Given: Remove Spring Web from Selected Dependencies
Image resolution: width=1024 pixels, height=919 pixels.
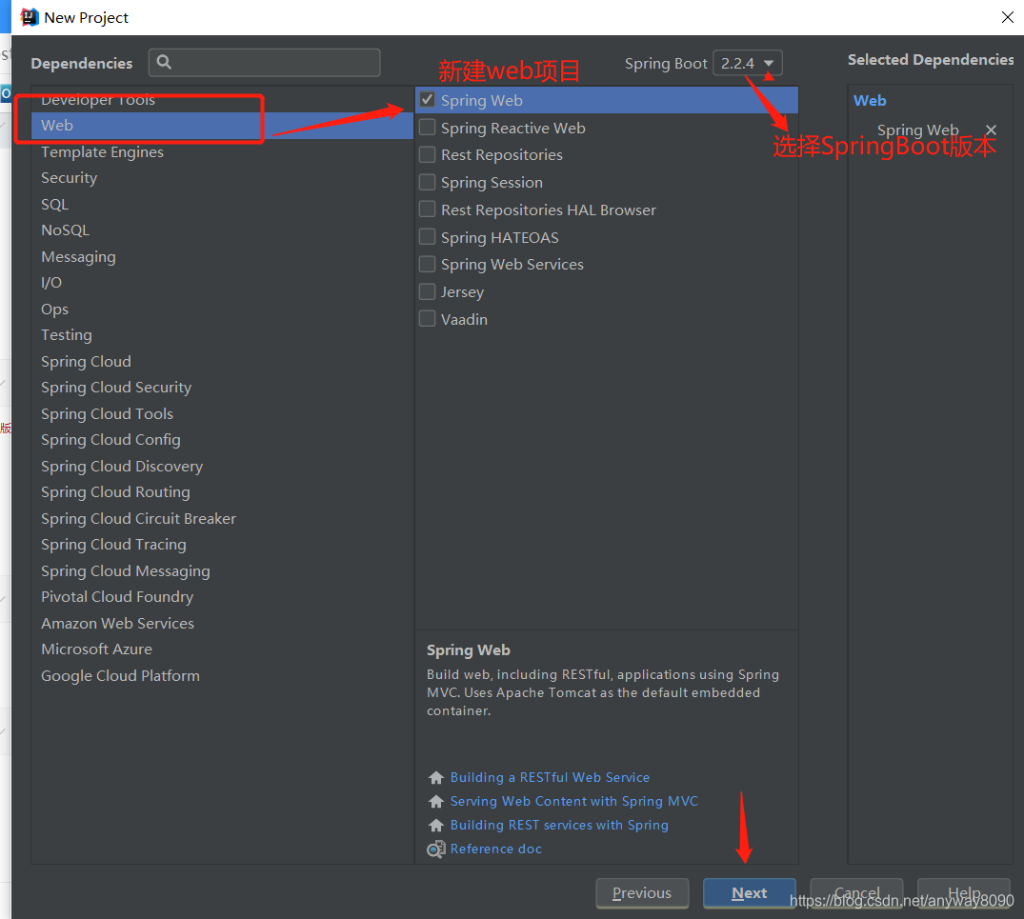Looking at the screenshot, I should pos(991,130).
